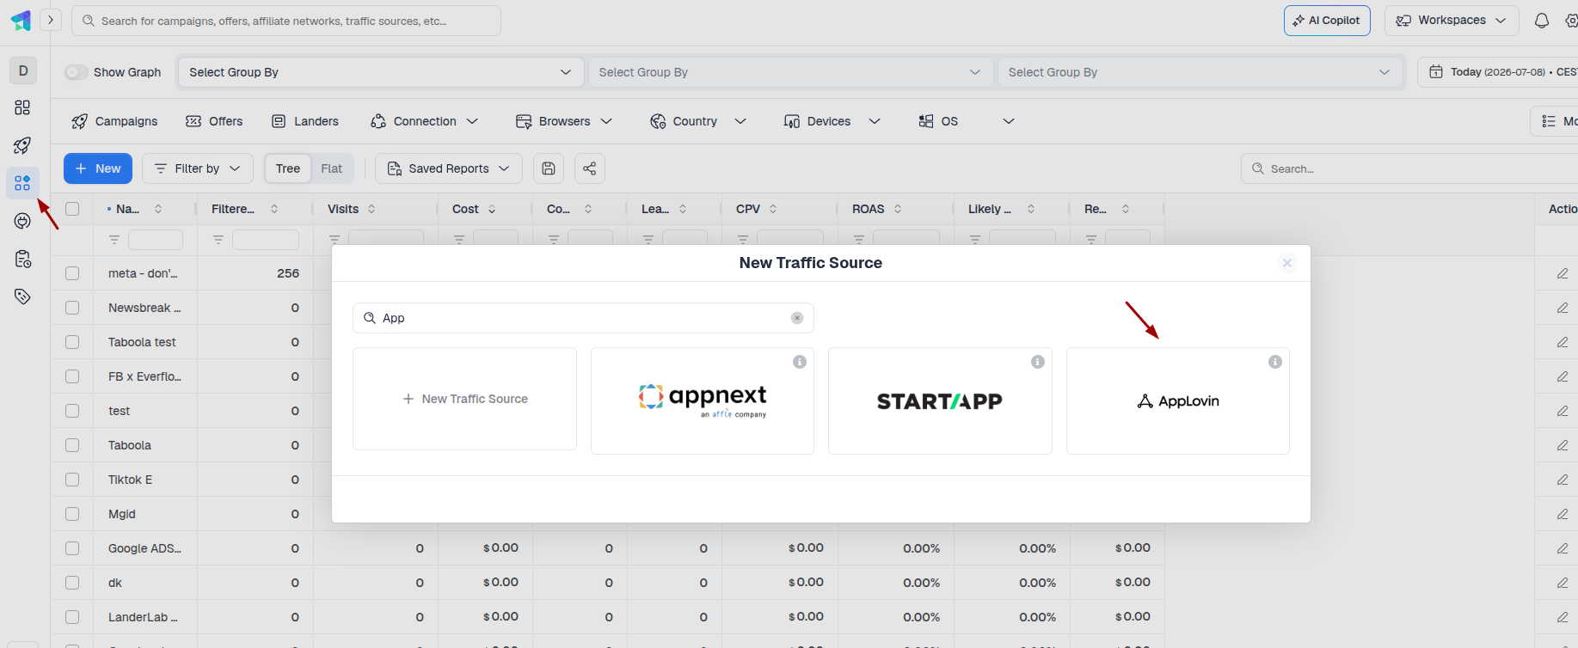Open traffic sources icon in sidebar

coord(22,183)
